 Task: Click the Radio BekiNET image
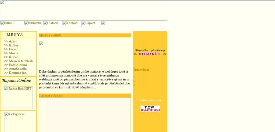pyautogui.click(x=18, y=98)
